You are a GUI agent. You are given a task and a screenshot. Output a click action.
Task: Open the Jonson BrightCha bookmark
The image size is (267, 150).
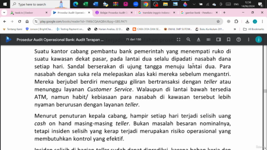click(39, 29)
